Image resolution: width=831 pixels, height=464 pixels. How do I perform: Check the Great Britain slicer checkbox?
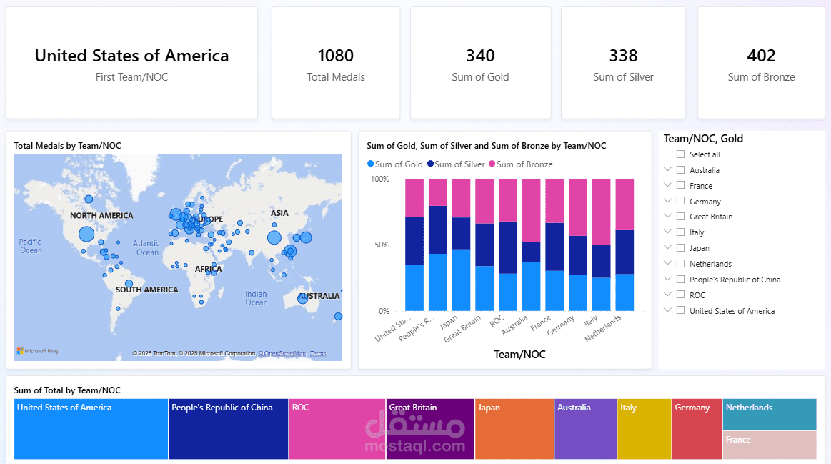[x=680, y=217]
